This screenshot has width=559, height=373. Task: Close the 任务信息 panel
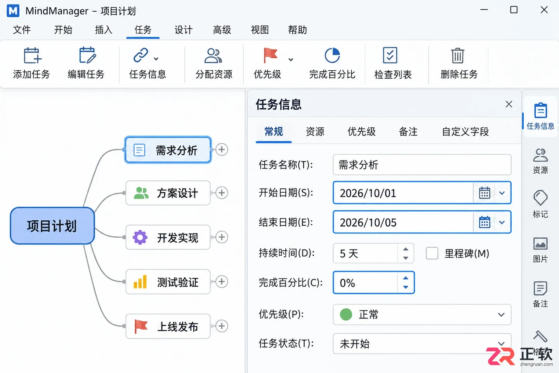pyautogui.click(x=509, y=104)
